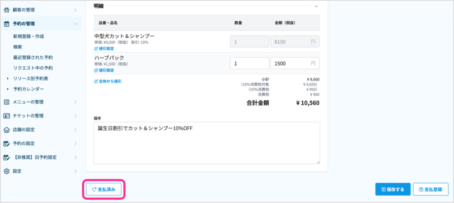
Task: Click the calendar-edit icon for 予約の設定
Action: (6, 143)
